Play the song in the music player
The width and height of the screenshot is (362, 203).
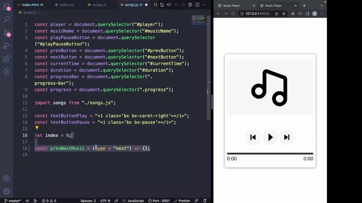coord(270,137)
